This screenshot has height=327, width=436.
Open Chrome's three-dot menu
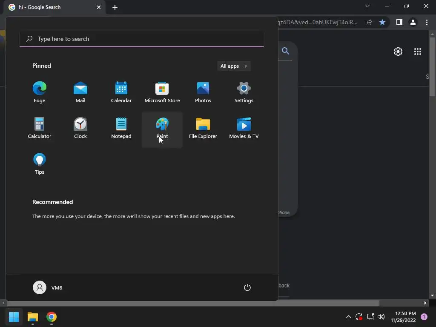pyautogui.click(x=427, y=22)
